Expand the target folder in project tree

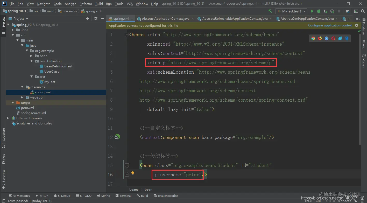[x=13, y=103]
